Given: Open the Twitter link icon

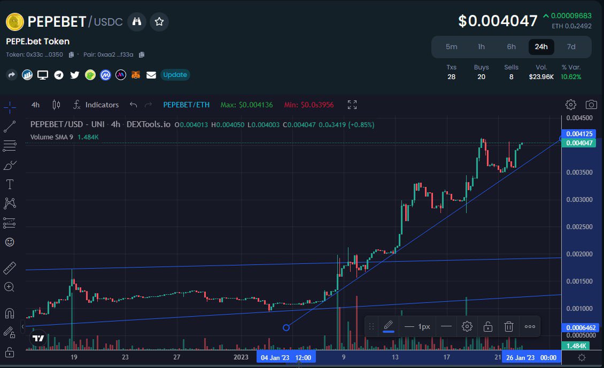Looking at the screenshot, I should (x=75, y=75).
